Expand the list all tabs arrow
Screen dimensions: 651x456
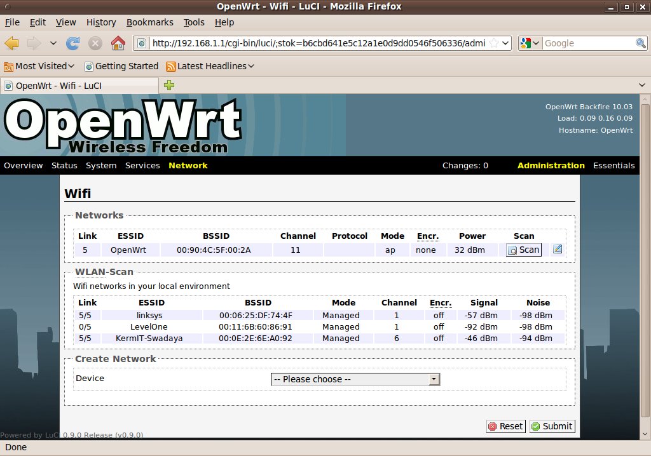[641, 85]
